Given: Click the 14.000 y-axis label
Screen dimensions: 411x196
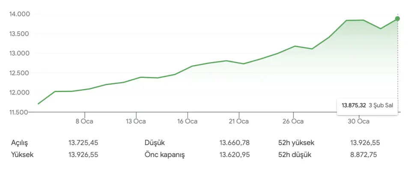Looking at the screenshot, I should pyautogui.click(x=19, y=14).
